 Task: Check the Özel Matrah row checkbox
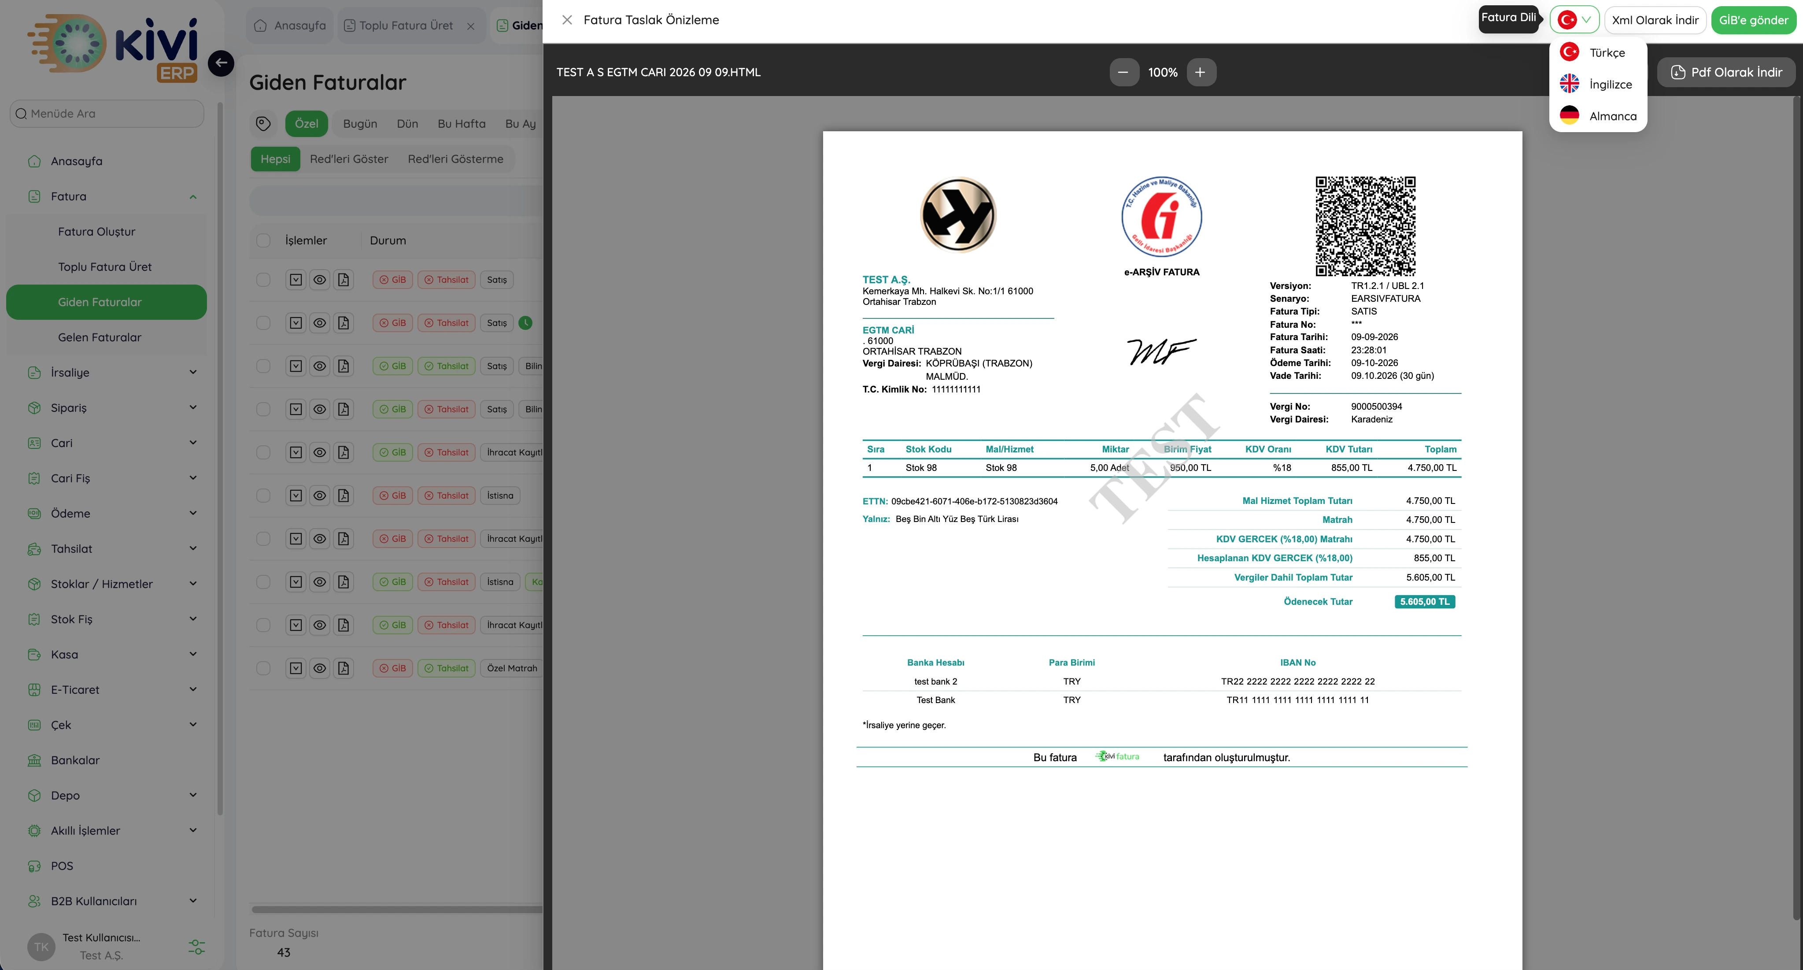(263, 668)
